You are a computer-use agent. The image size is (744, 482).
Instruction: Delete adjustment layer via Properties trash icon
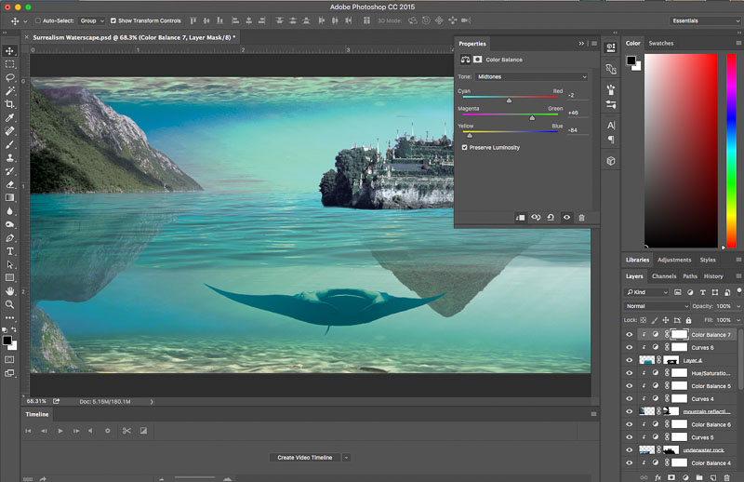tap(581, 218)
